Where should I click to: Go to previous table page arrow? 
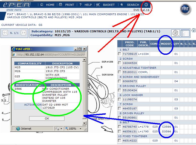5,33
